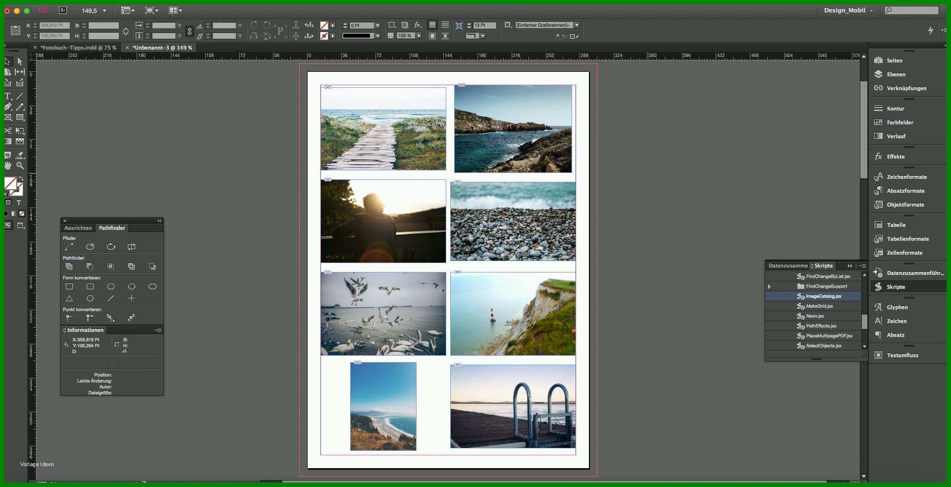Select MakeGrid.jsx script
The height and width of the screenshot is (487, 951).
pyautogui.click(x=813, y=306)
